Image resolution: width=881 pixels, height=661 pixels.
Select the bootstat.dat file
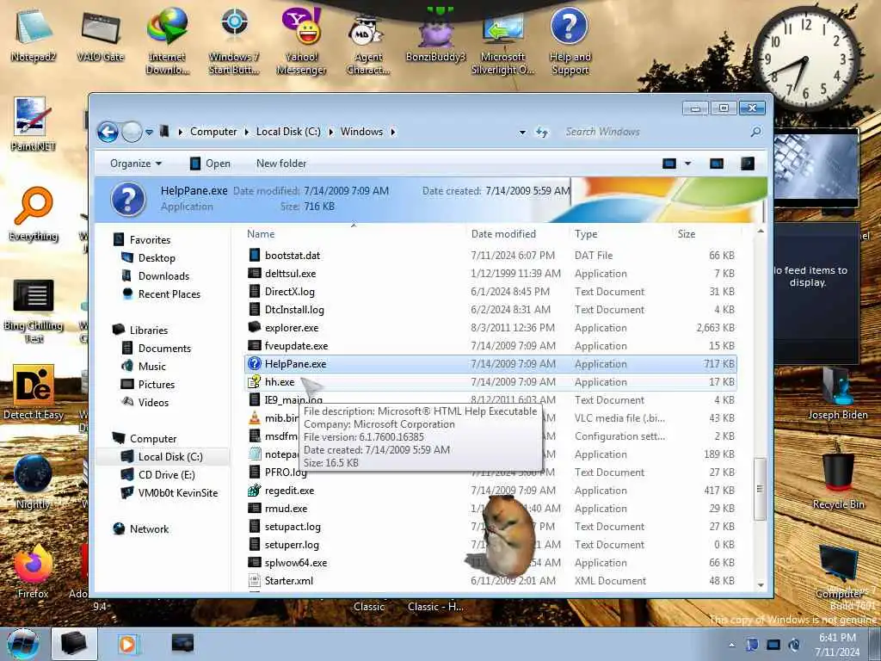pyautogui.click(x=490, y=255)
